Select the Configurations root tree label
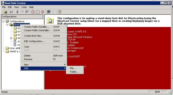This screenshot has height=95, width=173. click(x=17, y=21)
